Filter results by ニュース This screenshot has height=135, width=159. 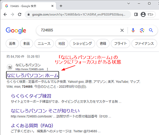click(x=44, y=44)
